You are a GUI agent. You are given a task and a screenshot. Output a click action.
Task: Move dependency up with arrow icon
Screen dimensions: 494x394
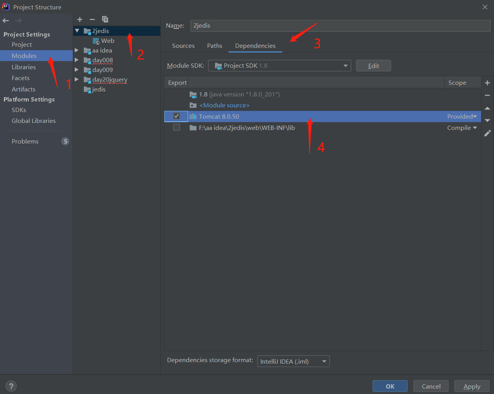point(487,108)
